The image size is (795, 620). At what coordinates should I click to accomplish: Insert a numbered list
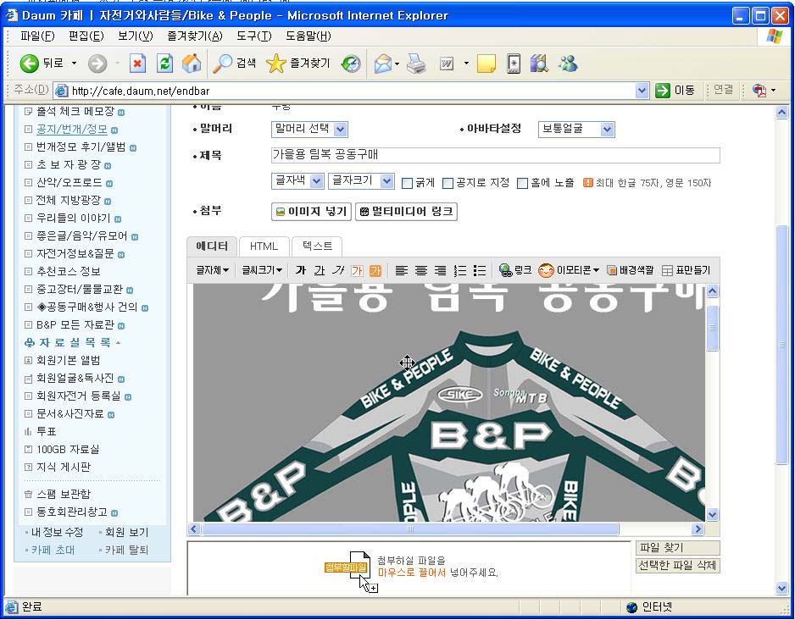pos(460,270)
